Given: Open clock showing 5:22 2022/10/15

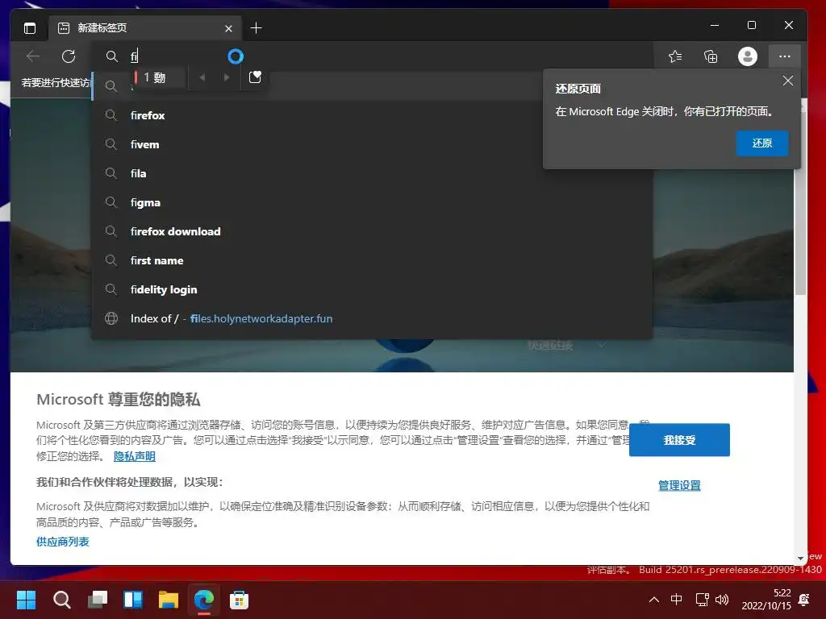Looking at the screenshot, I should tap(766, 600).
